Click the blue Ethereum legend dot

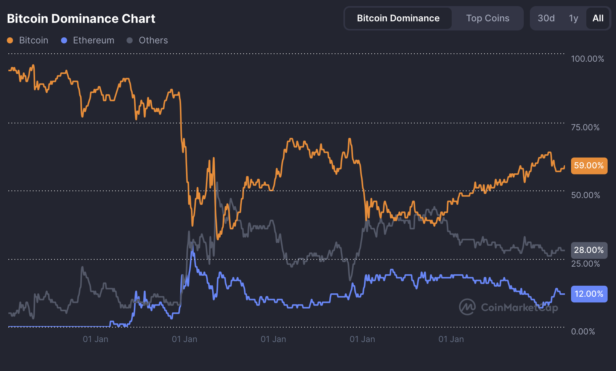[64, 40]
